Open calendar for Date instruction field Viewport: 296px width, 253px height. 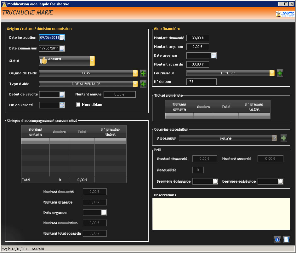(x=62, y=38)
